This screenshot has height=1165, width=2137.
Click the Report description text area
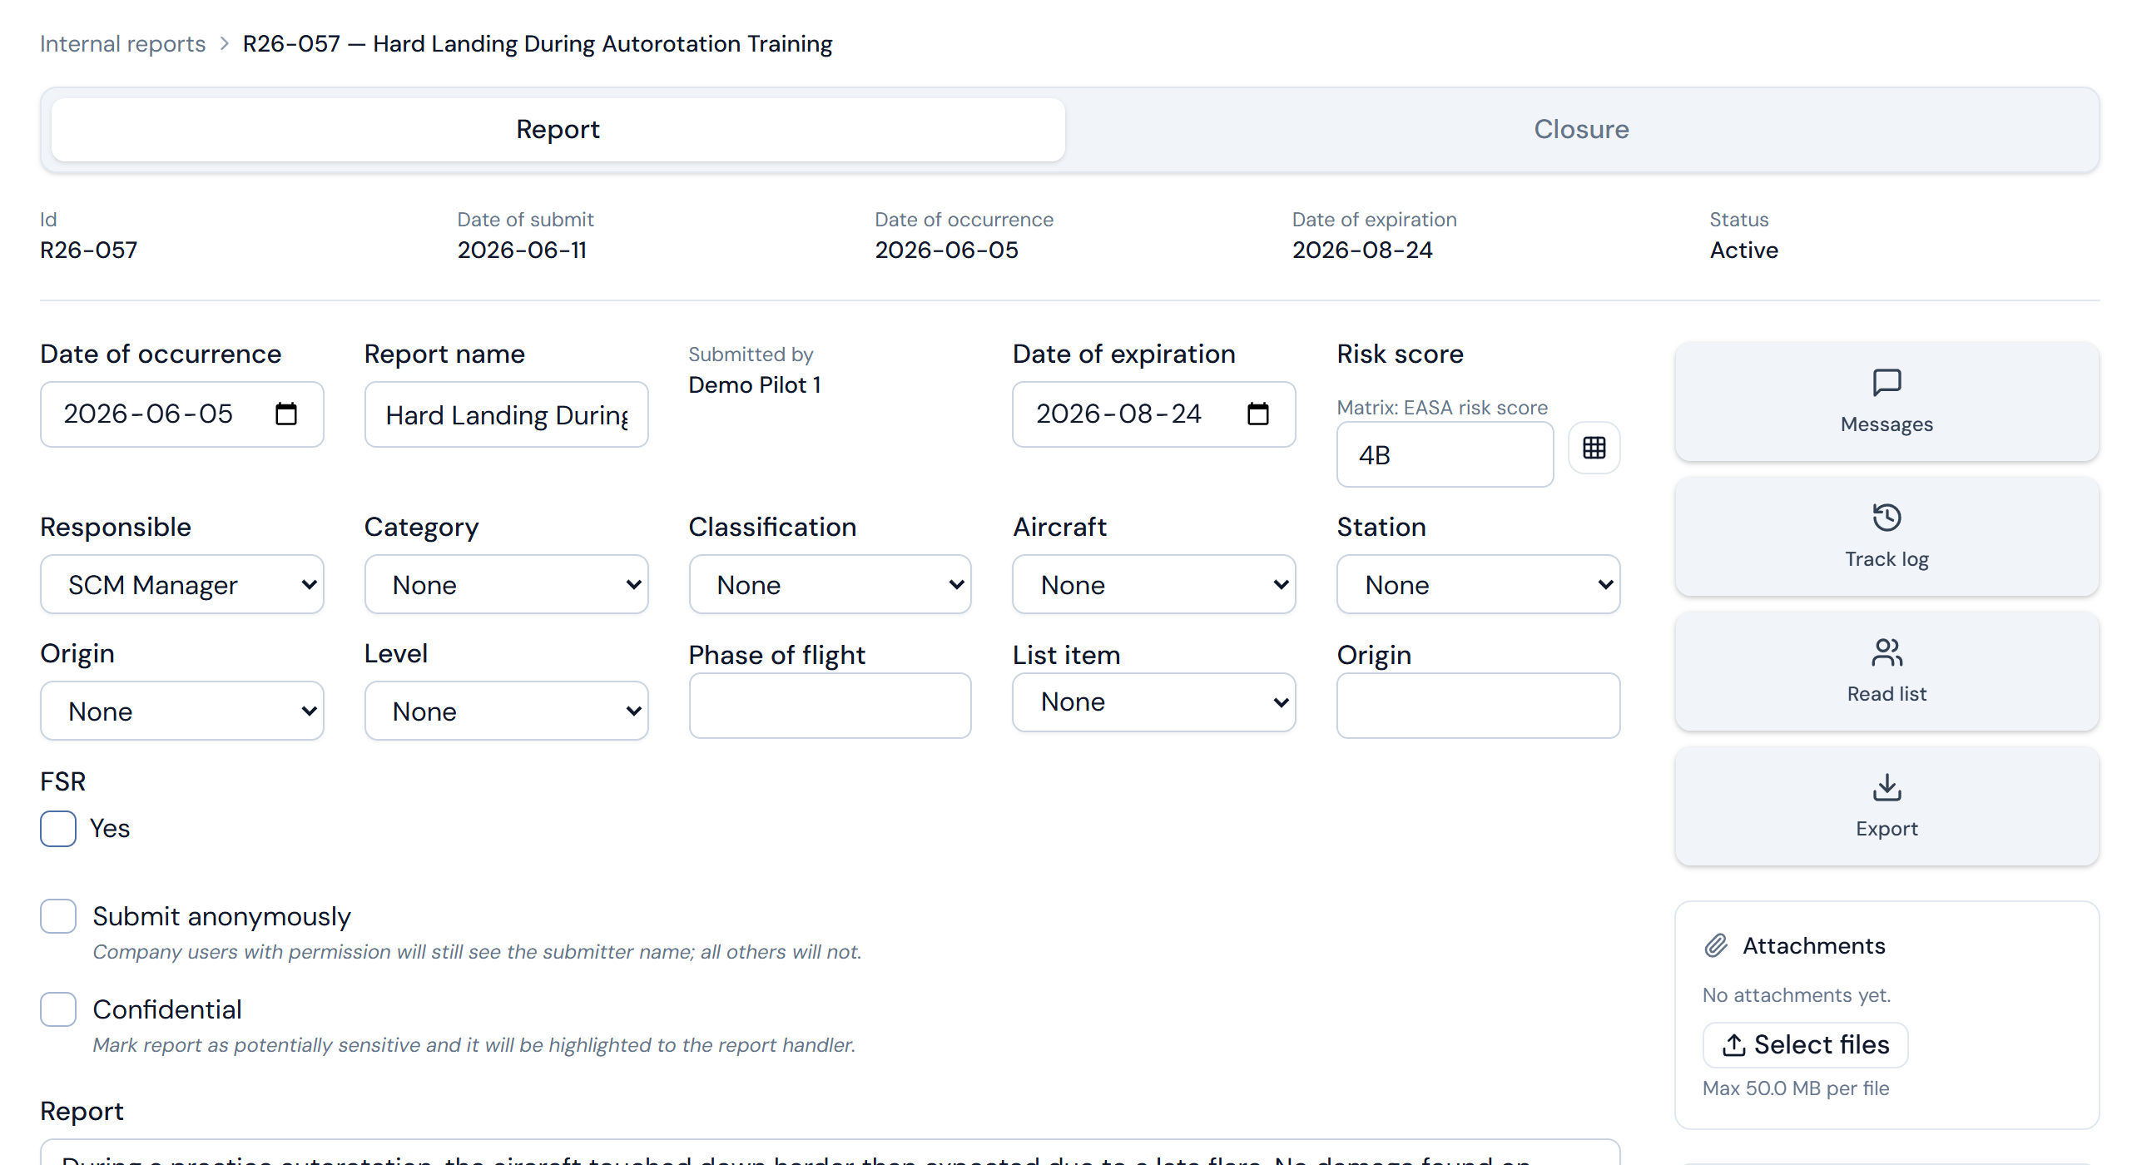coord(830,1153)
